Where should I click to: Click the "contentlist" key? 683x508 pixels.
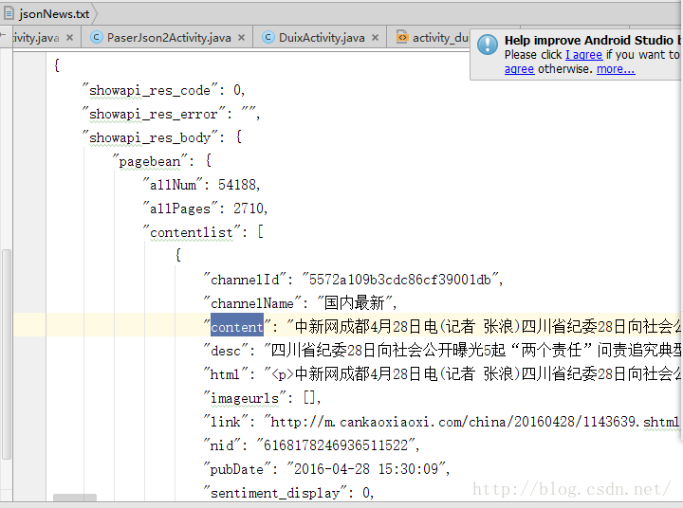tap(192, 232)
